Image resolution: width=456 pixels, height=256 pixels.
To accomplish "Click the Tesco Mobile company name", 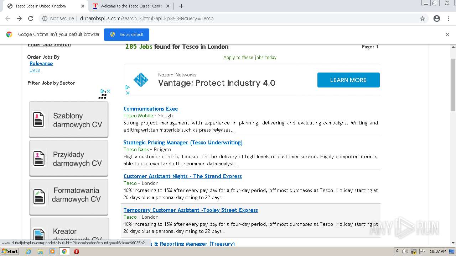I will point(138,116).
